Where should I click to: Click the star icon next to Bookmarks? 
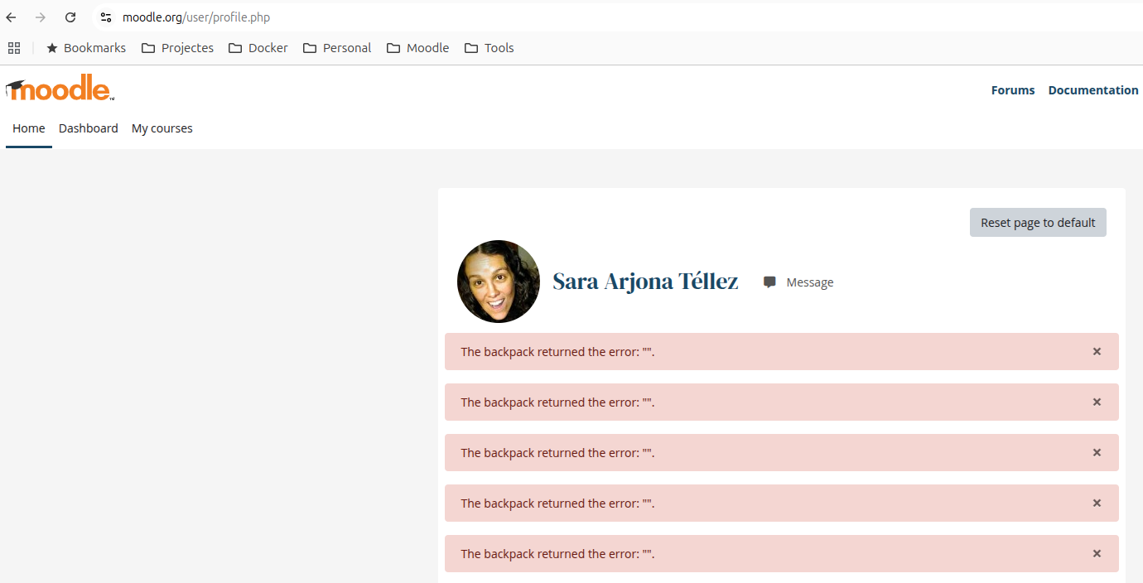[x=52, y=48]
